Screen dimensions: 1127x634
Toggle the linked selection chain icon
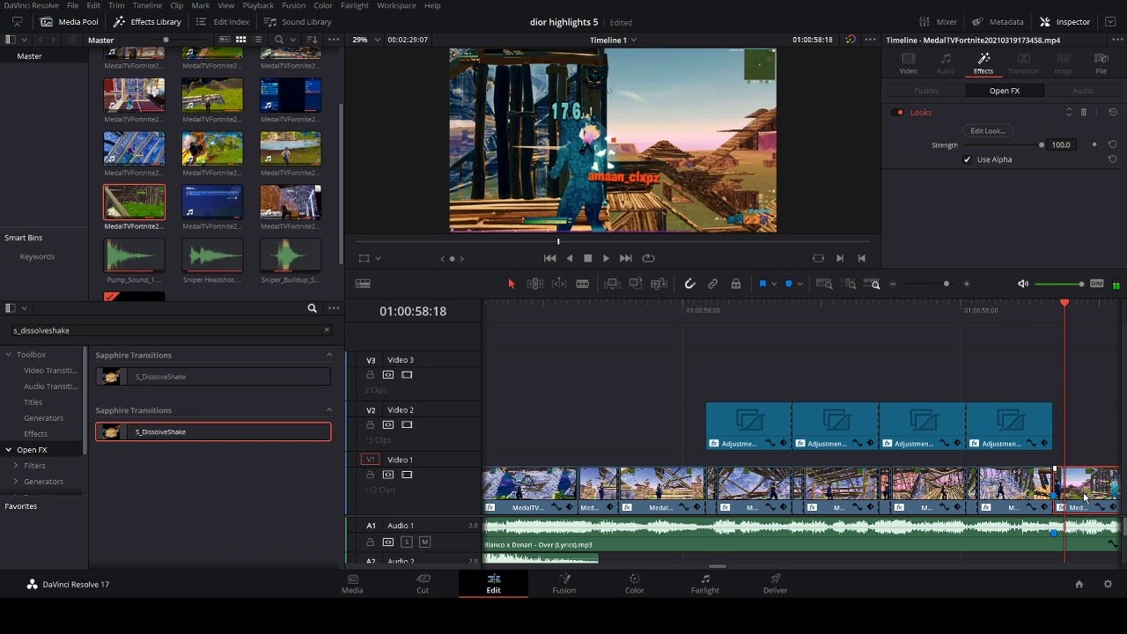click(713, 284)
